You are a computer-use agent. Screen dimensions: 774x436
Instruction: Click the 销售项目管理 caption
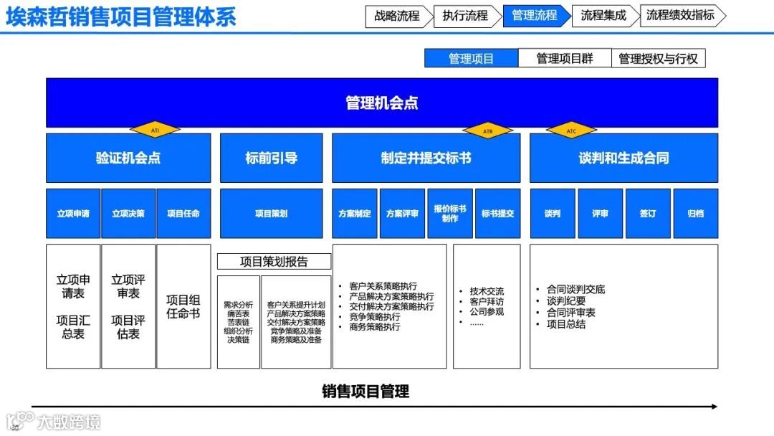(x=365, y=391)
